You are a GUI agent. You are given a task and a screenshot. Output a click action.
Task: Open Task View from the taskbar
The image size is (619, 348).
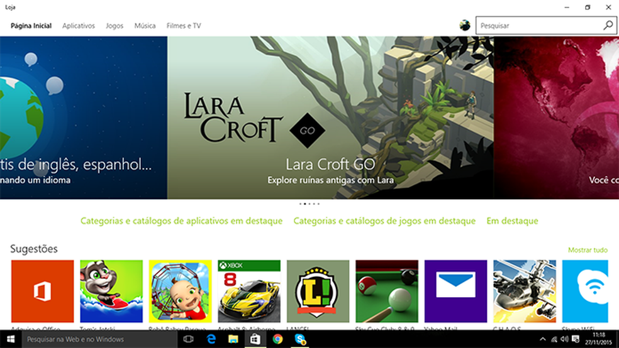coord(188,339)
